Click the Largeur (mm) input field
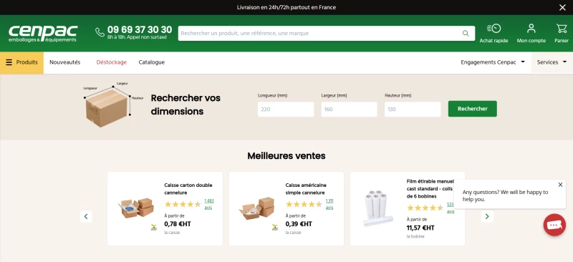573x262 pixels. [349, 110]
